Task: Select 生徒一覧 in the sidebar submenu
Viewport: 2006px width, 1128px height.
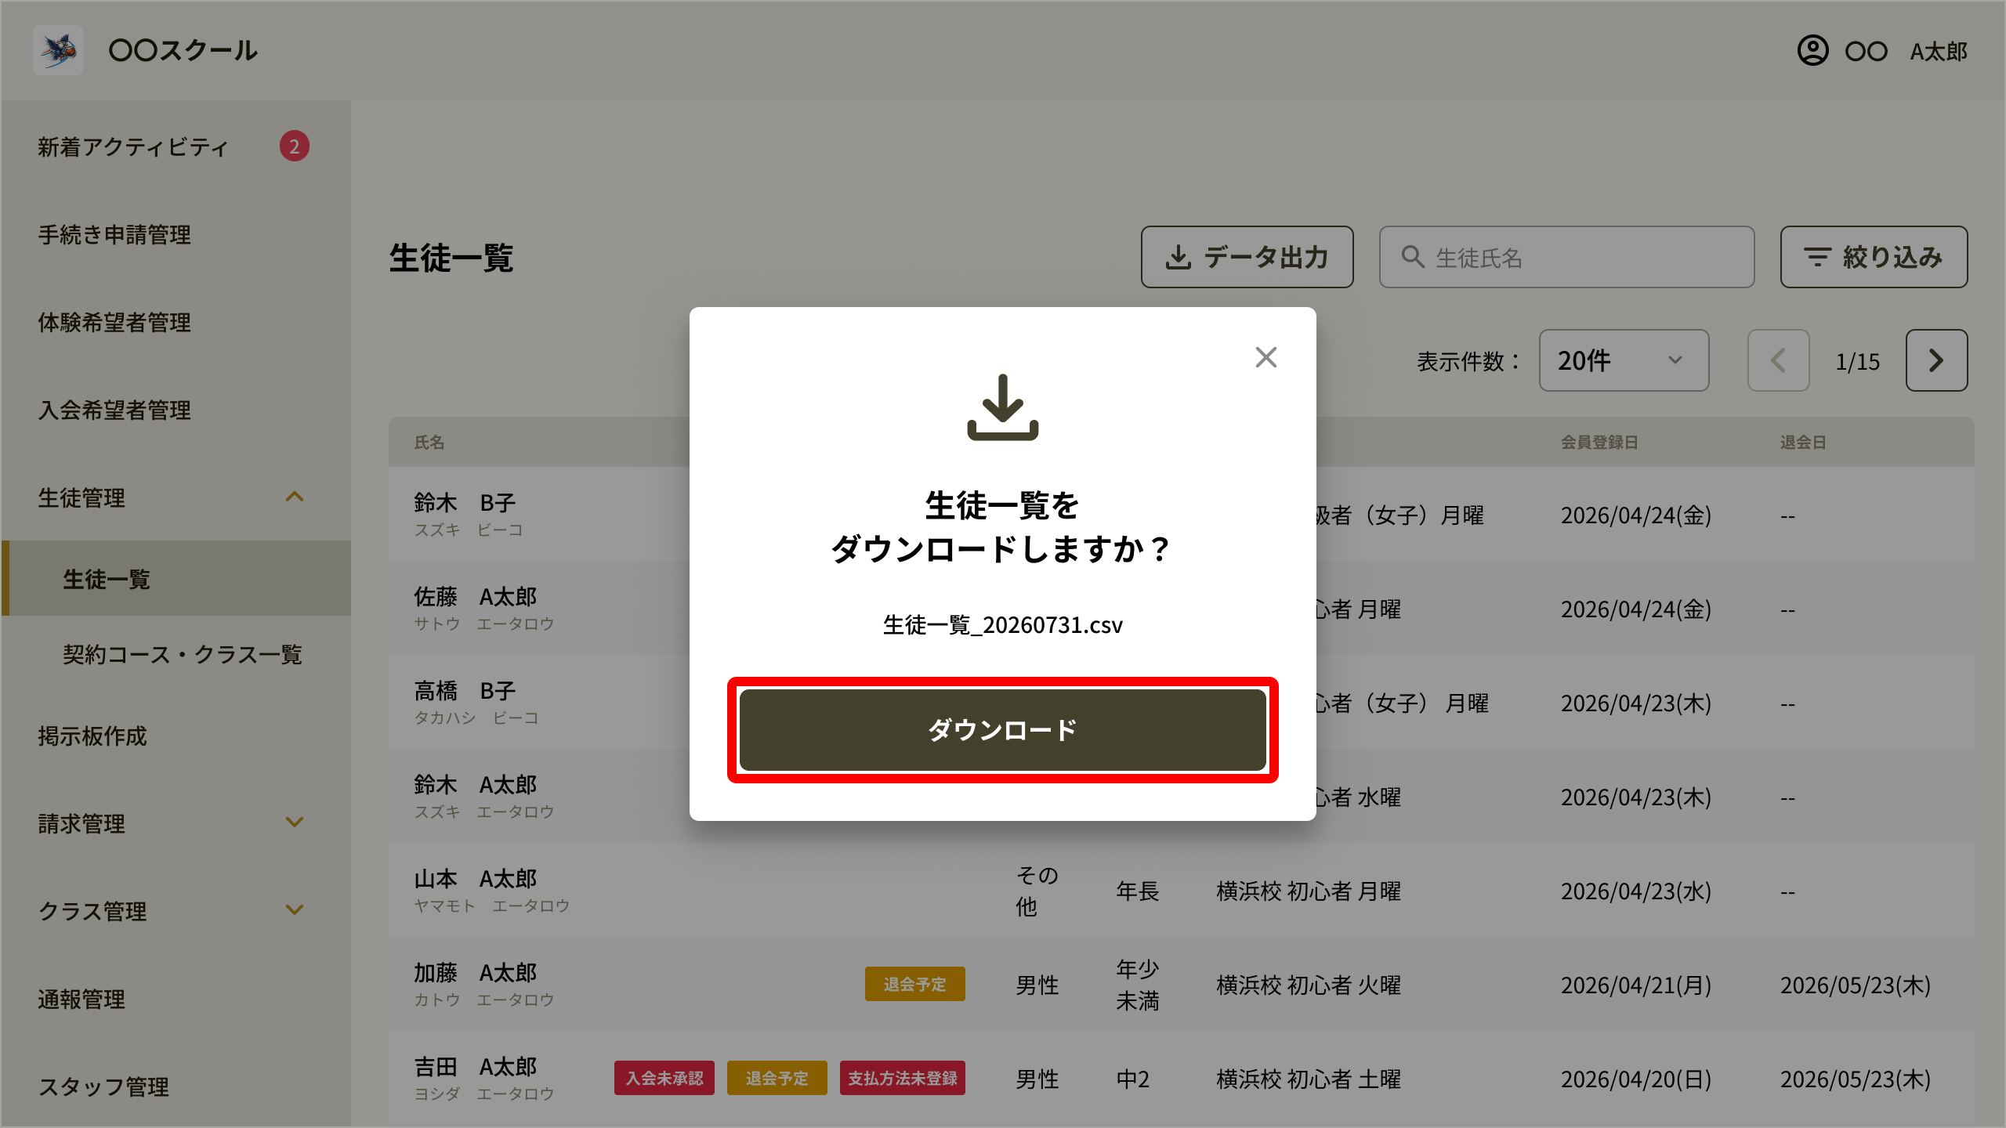Action: click(x=176, y=579)
